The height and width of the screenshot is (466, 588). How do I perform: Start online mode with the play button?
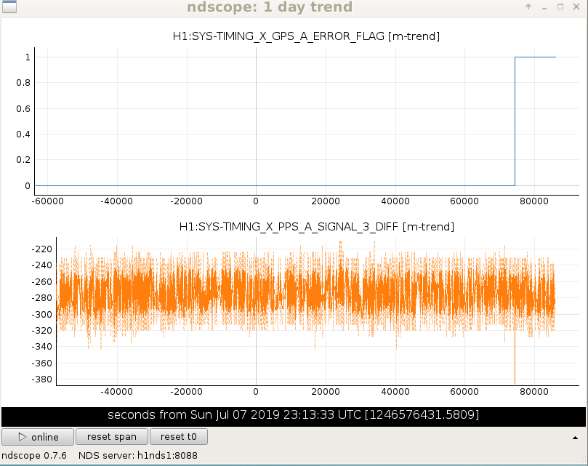38,437
